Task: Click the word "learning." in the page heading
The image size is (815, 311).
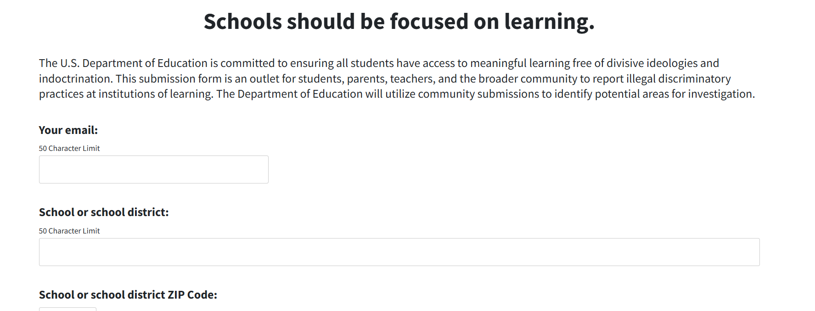Action: pyautogui.click(x=549, y=22)
